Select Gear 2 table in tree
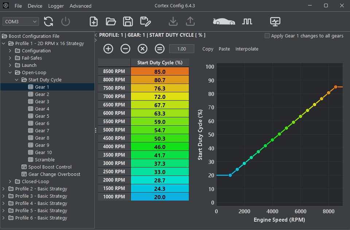This screenshot has height=230, width=350. point(42,94)
